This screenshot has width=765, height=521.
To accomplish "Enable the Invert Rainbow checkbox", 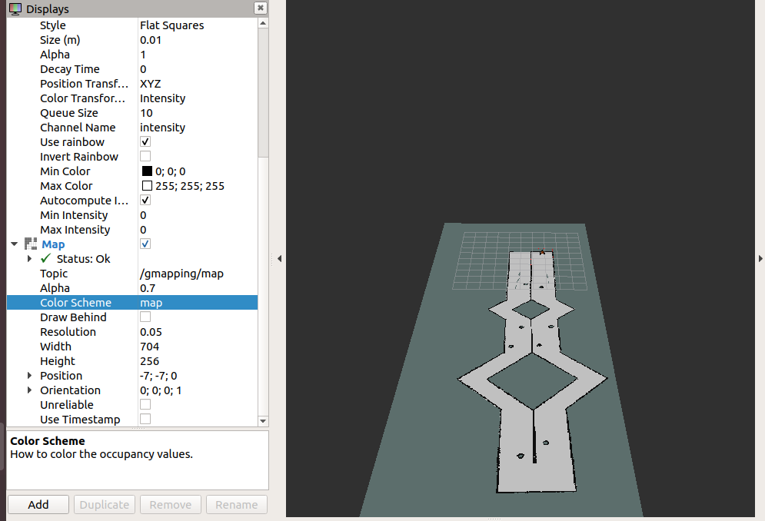I will 145,156.
